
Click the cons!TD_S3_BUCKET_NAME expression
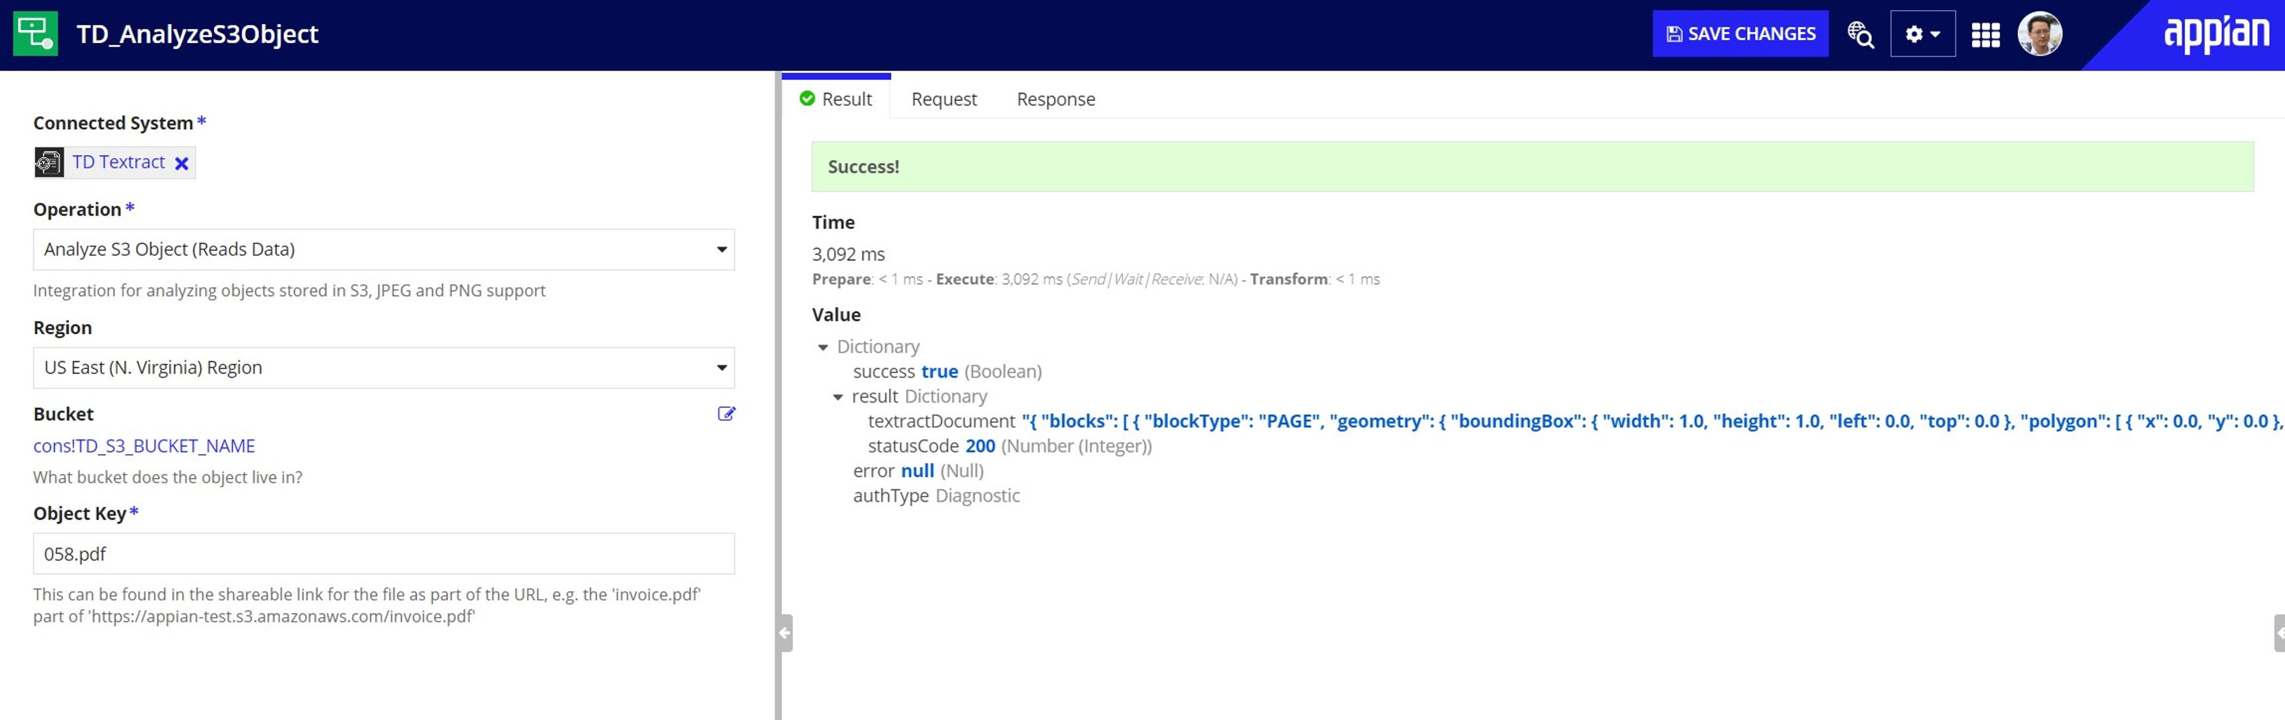coord(143,446)
